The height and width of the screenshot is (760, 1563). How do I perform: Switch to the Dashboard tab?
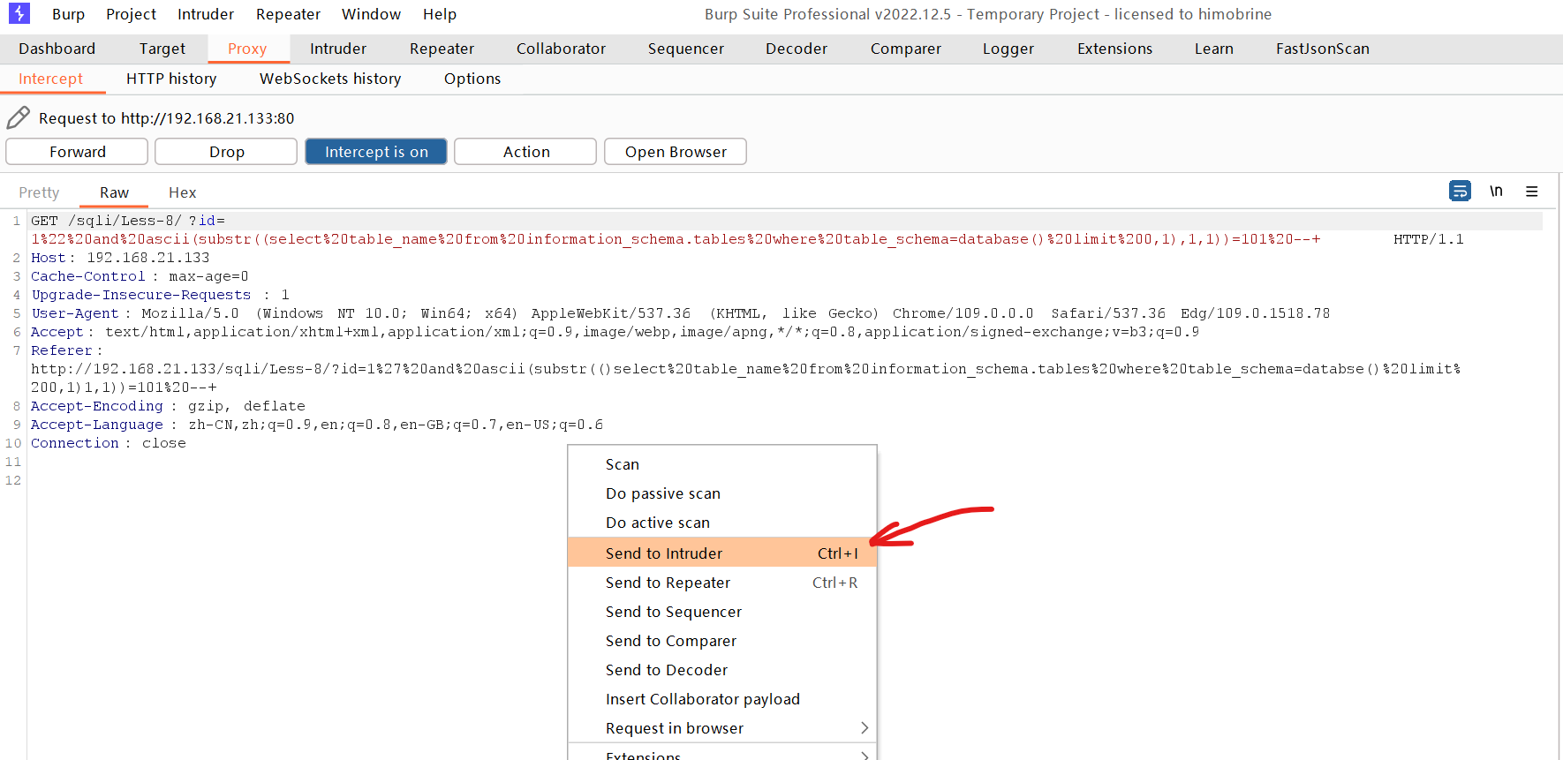click(57, 49)
